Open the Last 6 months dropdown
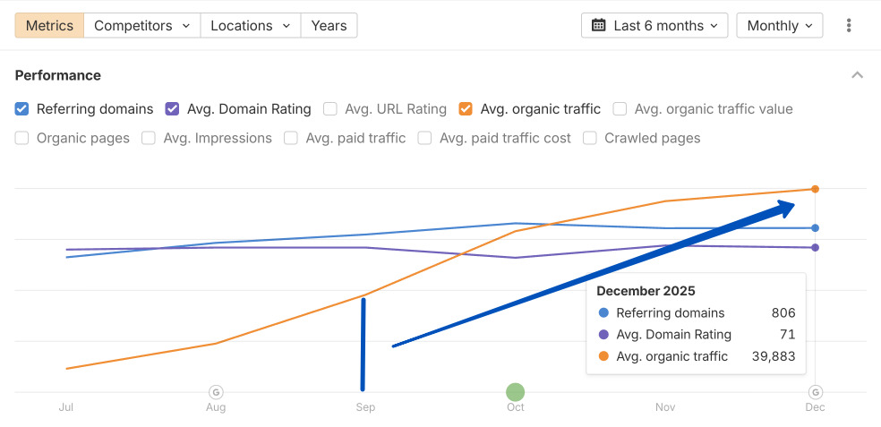Viewport: 881px width, 427px height. click(654, 25)
